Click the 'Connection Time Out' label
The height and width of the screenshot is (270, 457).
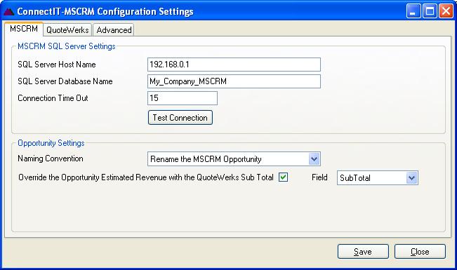click(53, 98)
